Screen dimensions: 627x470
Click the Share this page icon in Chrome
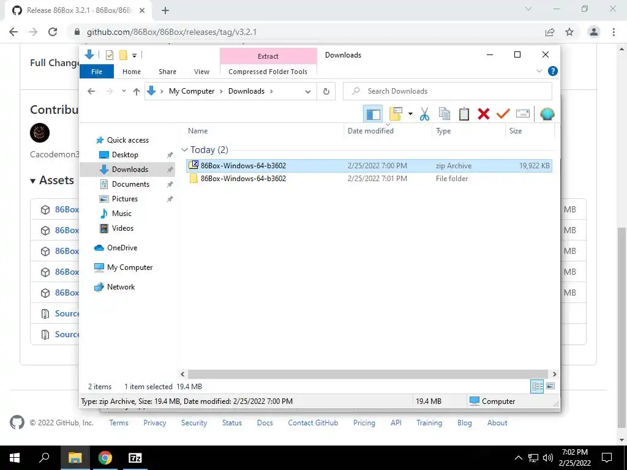[550, 32]
